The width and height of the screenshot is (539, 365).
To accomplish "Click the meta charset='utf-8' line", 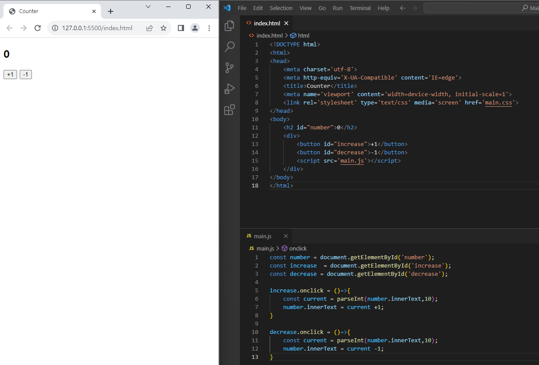I will point(320,70).
